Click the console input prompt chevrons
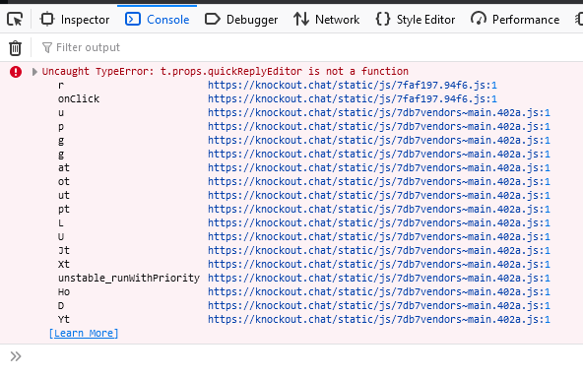 pos(16,356)
